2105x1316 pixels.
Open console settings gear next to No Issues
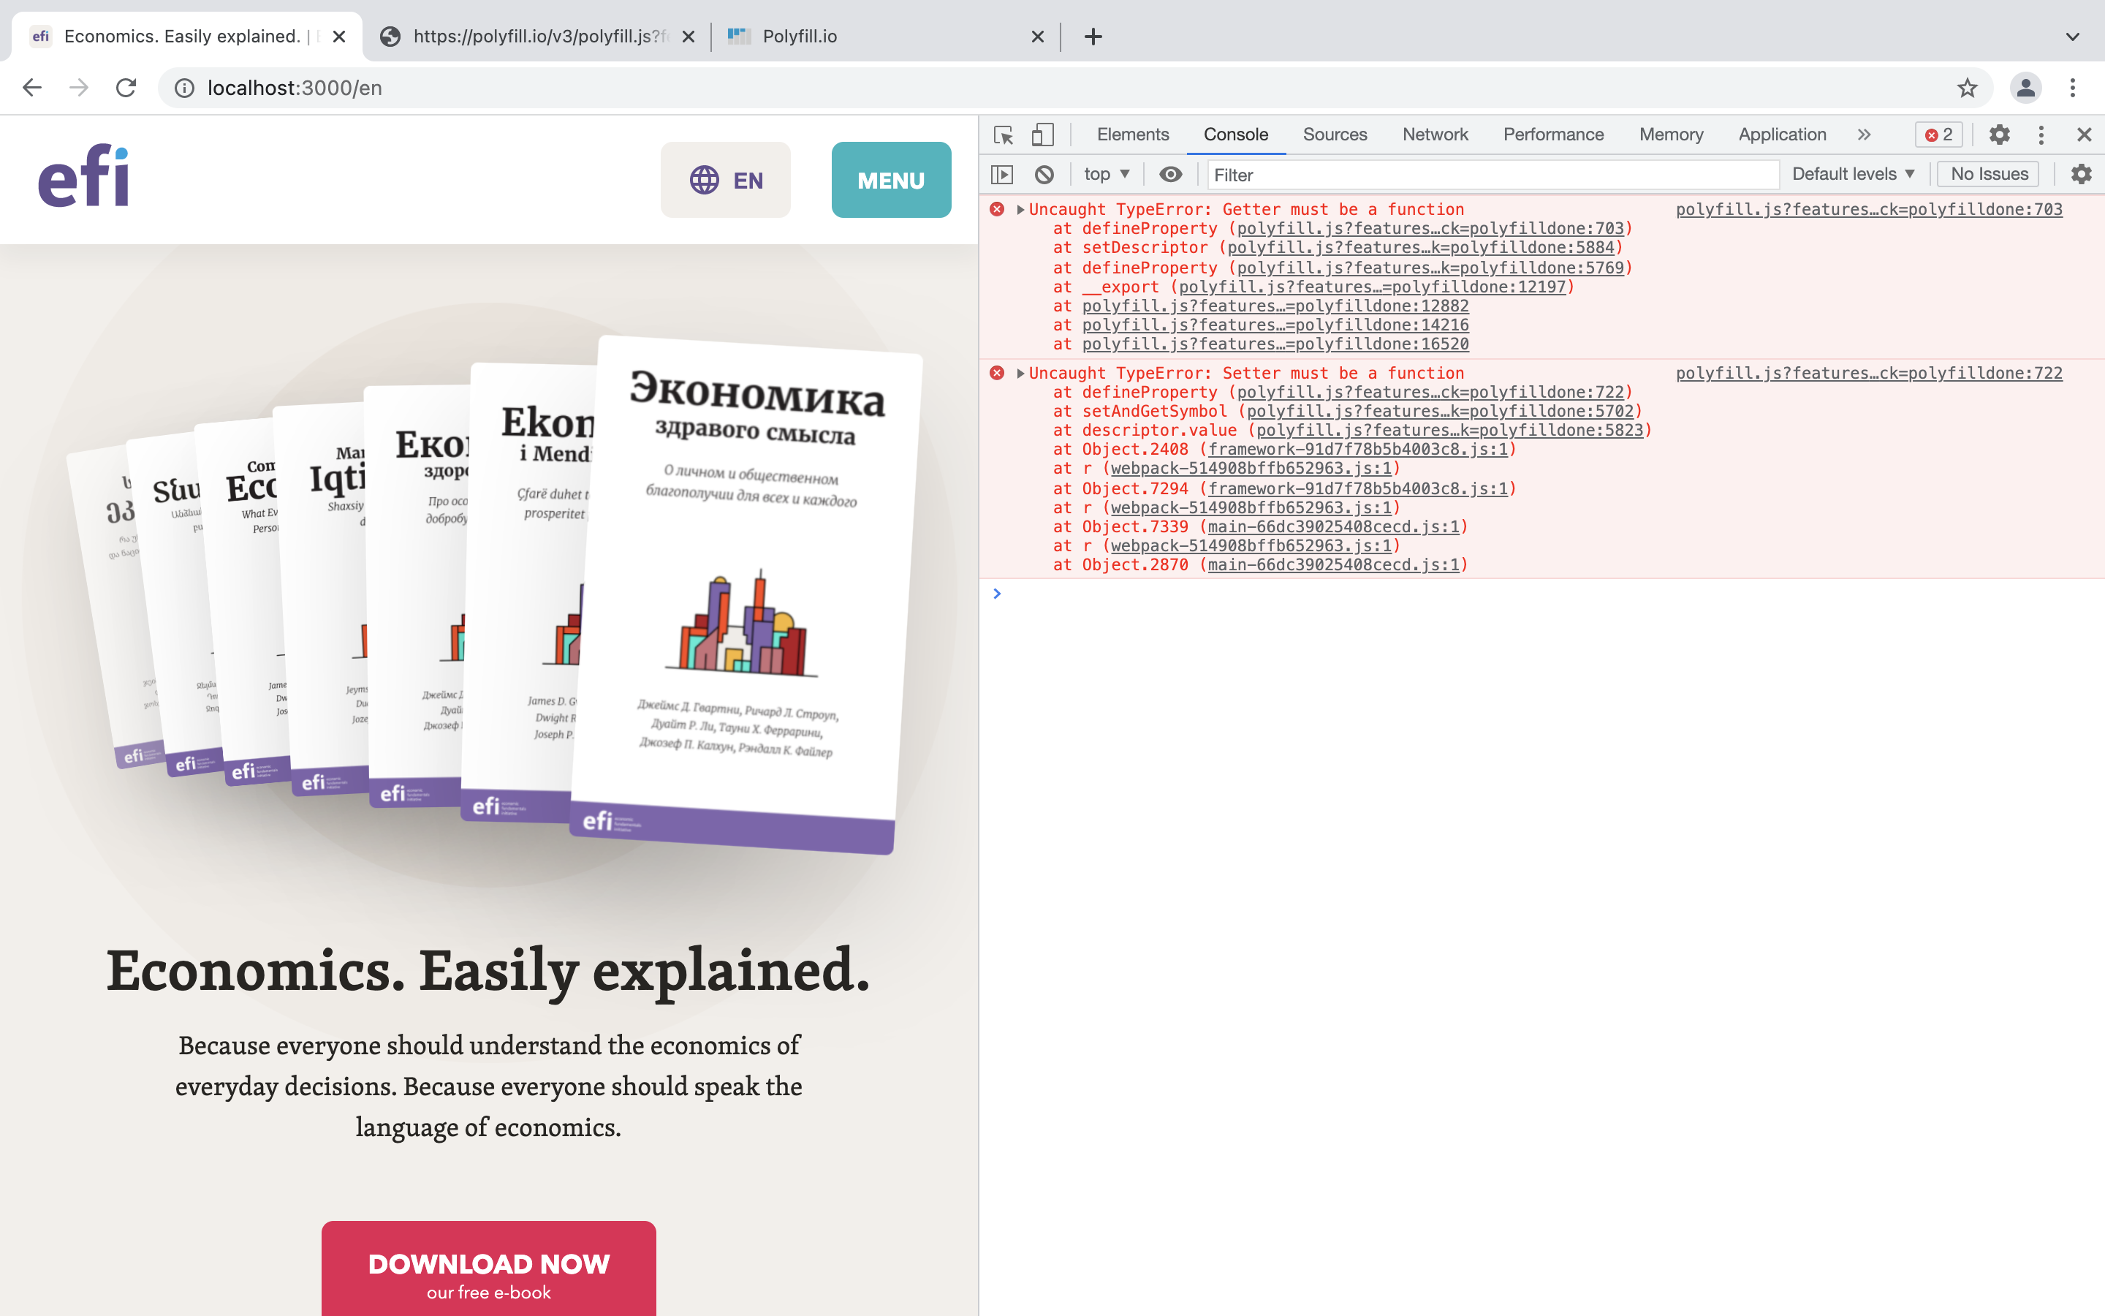pos(2081,174)
